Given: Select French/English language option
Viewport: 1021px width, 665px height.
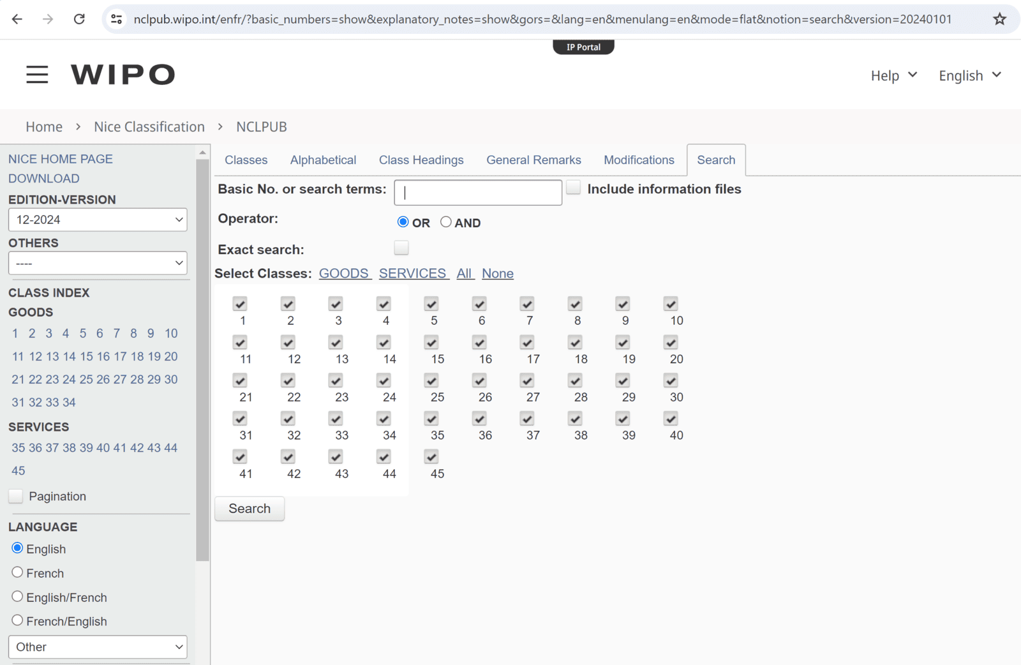Looking at the screenshot, I should click(17, 620).
